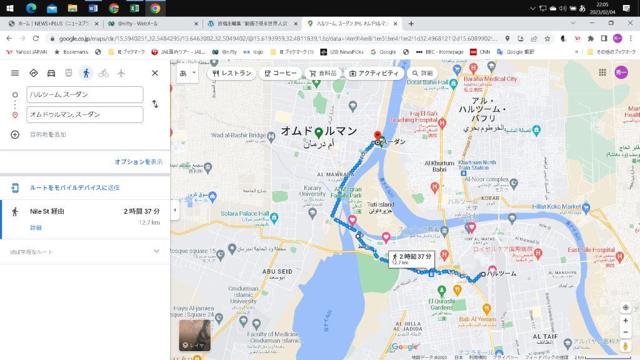Open Chrome extensions puzzle icon

point(591,38)
